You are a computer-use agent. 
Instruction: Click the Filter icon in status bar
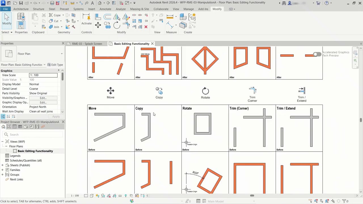pos(345,201)
